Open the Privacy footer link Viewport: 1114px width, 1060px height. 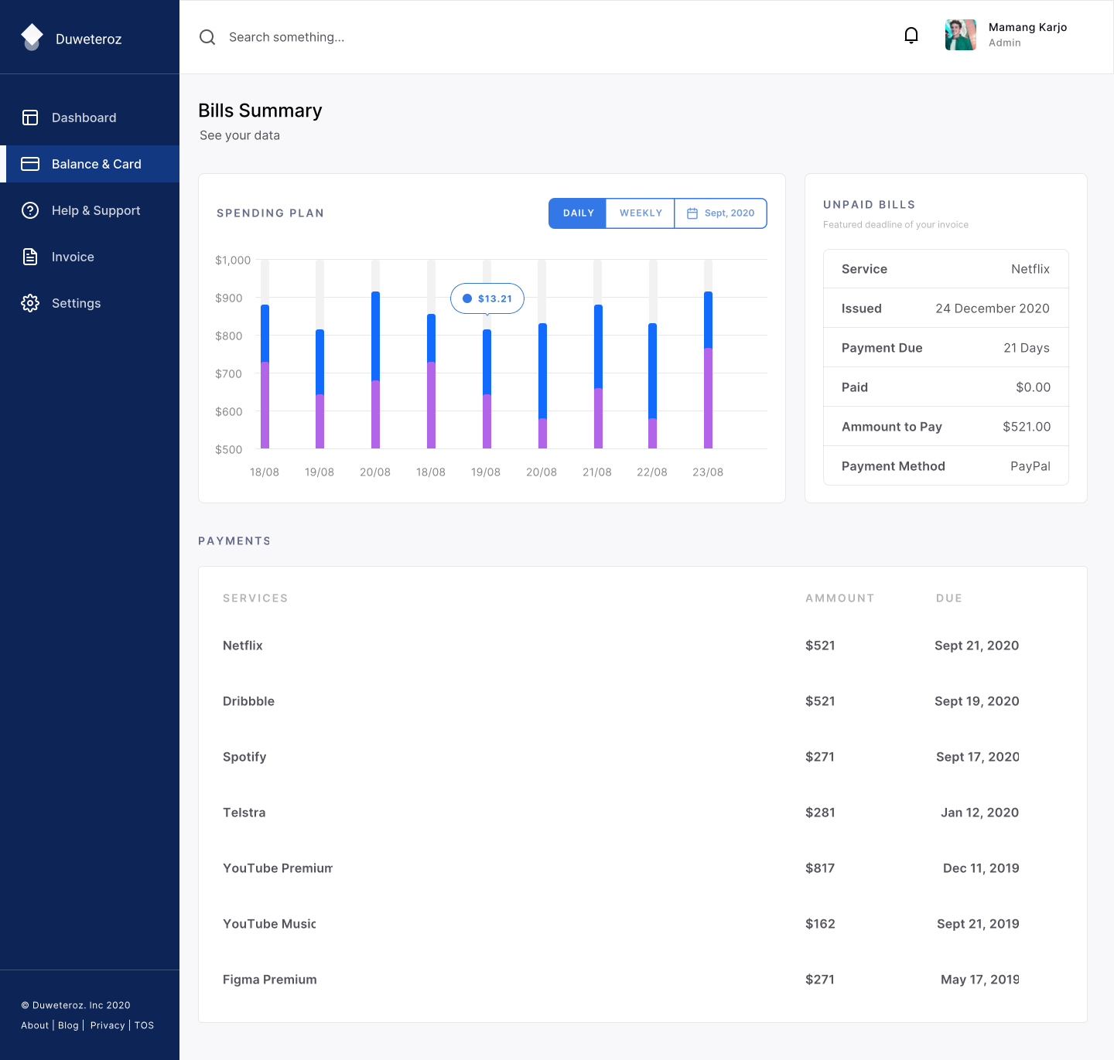pyautogui.click(x=108, y=1025)
